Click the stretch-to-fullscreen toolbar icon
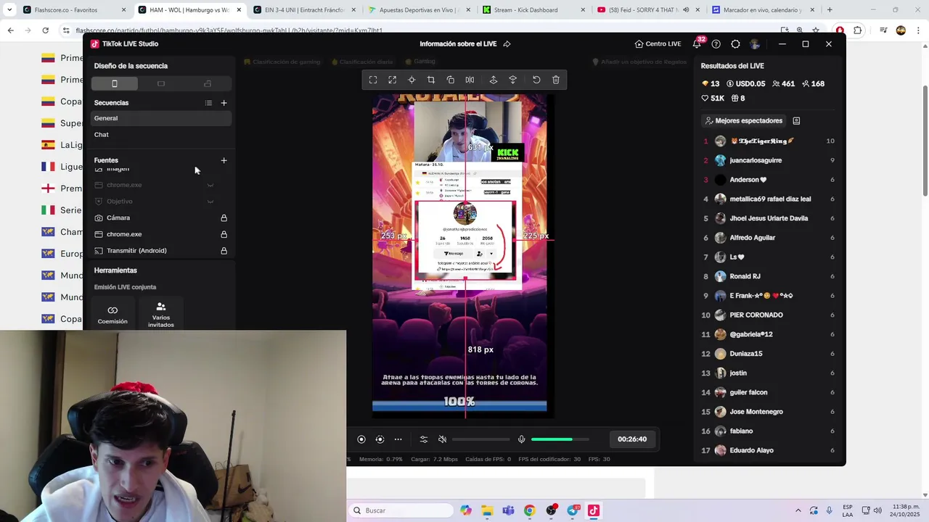 [393, 80]
